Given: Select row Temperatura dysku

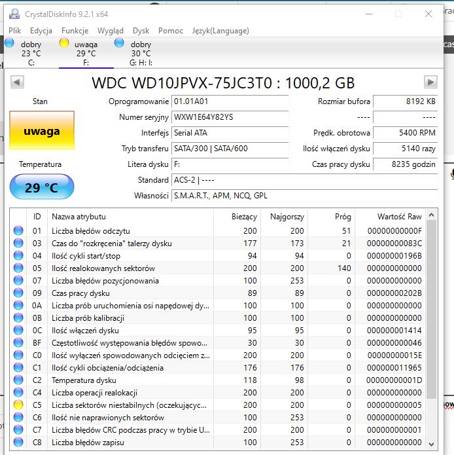Looking at the screenshot, I should tap(218, 380).
